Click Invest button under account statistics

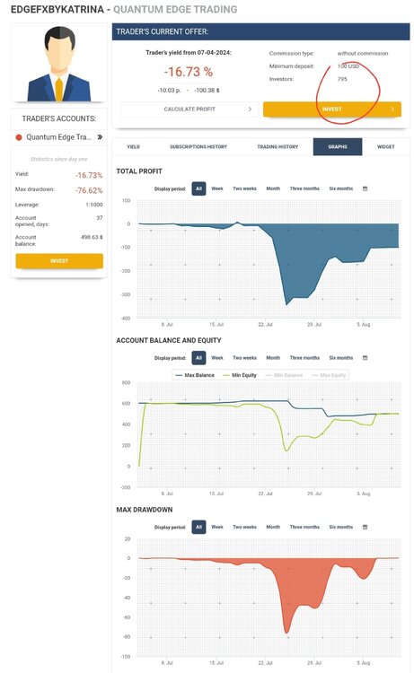[x=59, y=261]
